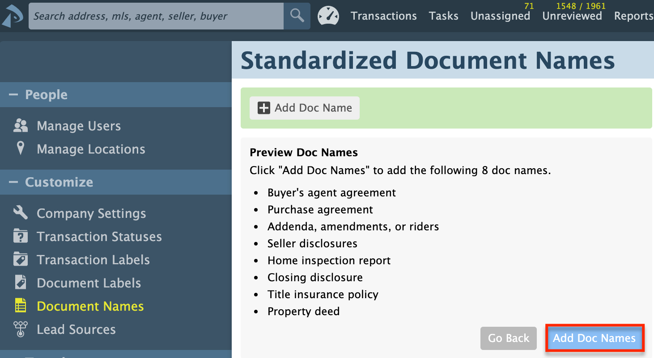Click the wrench icon beside Company Settings
Screen dimensions: 654x358
[20, 213]
